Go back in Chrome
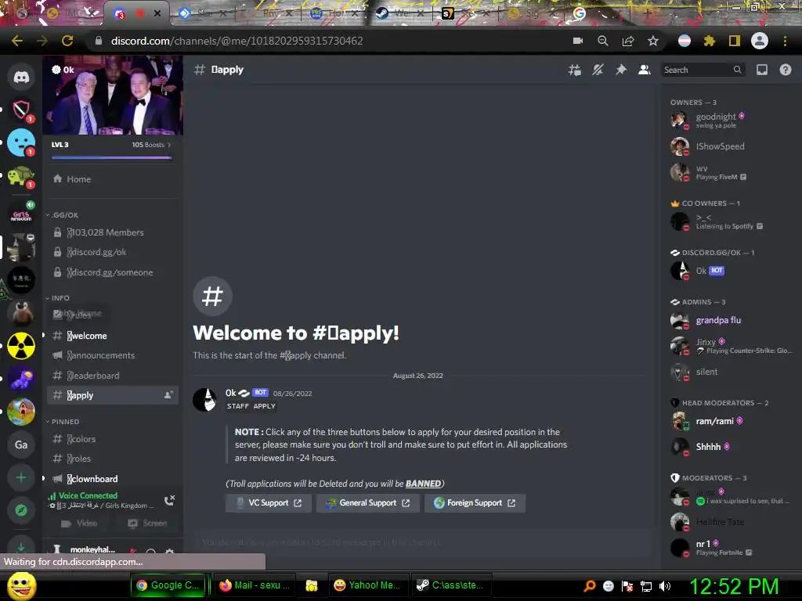 pos(17,41)
